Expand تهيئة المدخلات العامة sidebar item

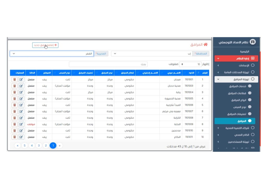(236, 72)
